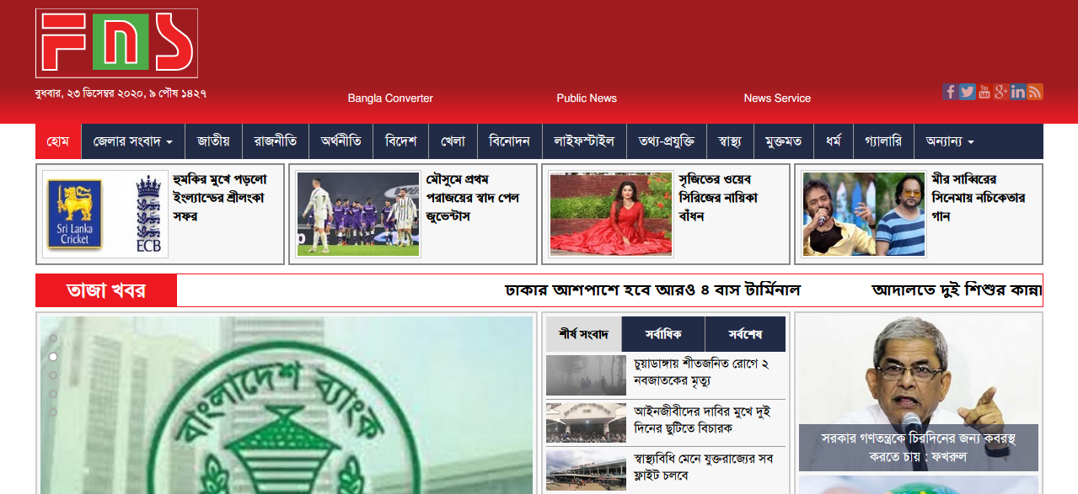The height and width of the screenshot is (494, 1078).
Task: Open ticker item ঢাকার আশপাশে বাস টার্মিনাল
Action: click(x=652, y=290)
